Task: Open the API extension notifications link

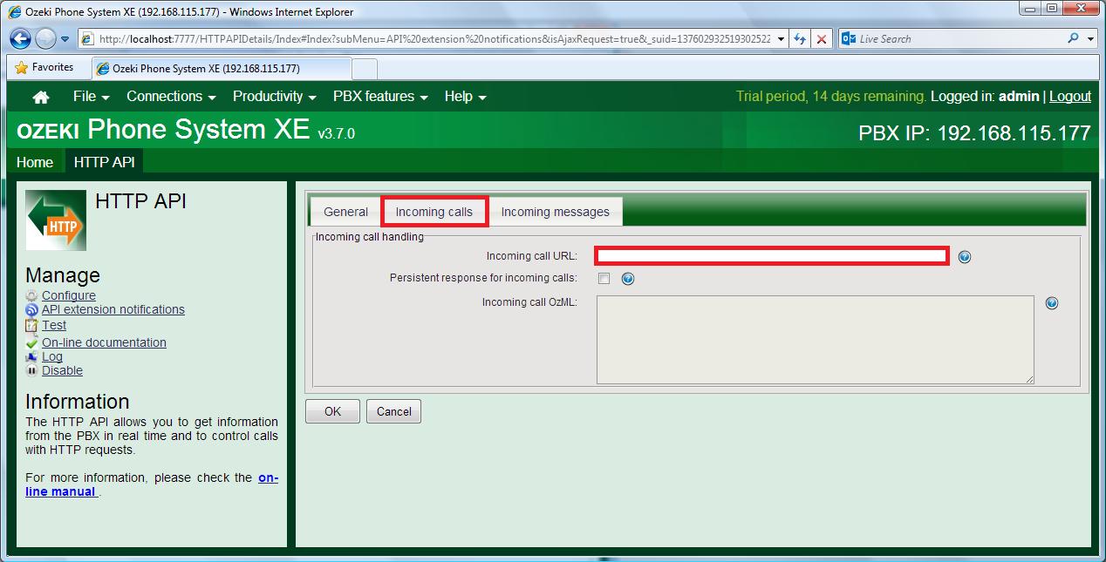Action: tap(113, 309)
